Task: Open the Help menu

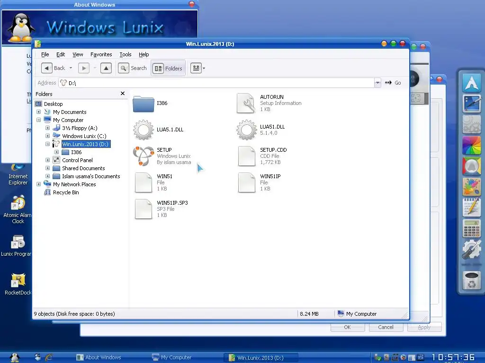Action: (x=144, y=54)
